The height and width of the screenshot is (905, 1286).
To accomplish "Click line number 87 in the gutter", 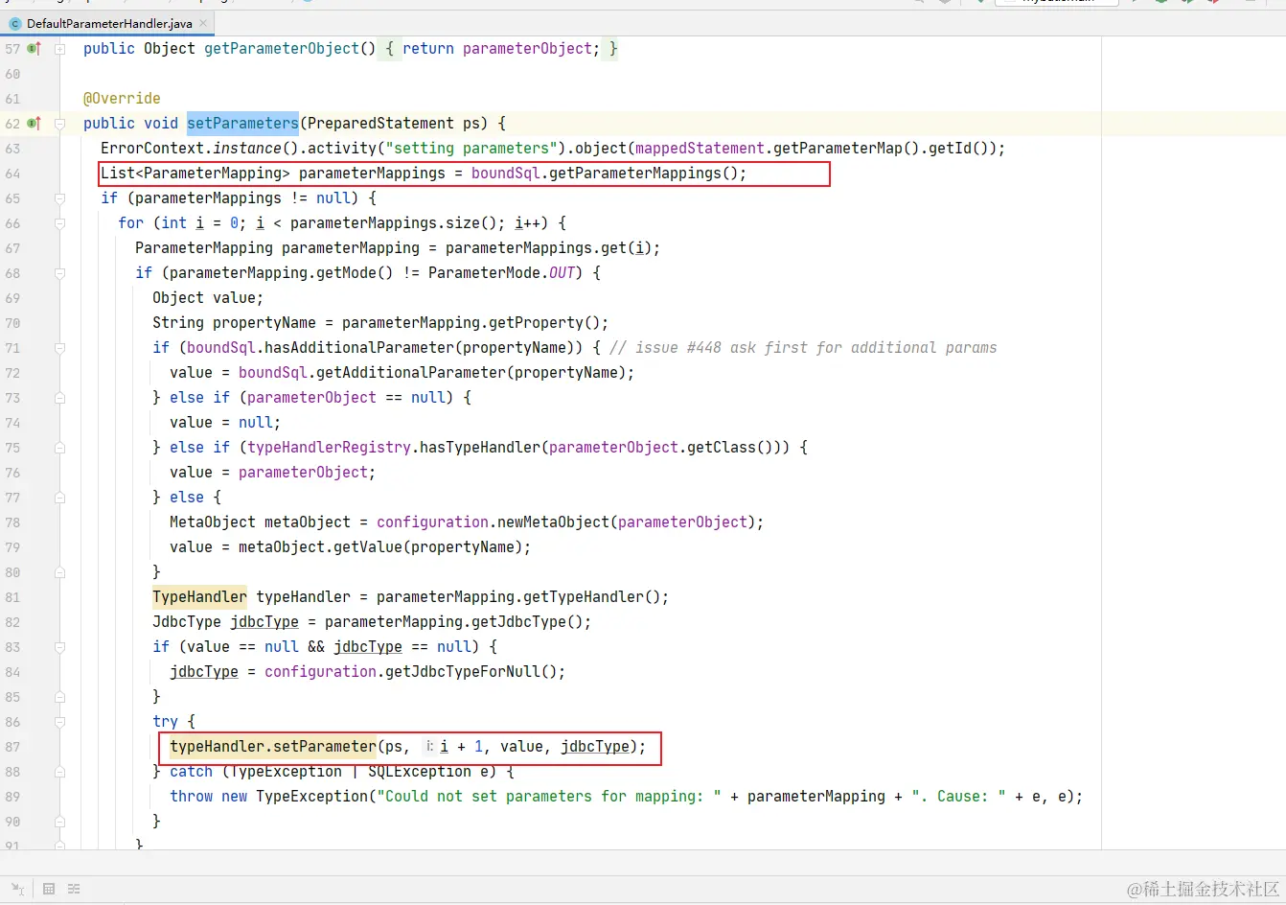I will 12,746.
